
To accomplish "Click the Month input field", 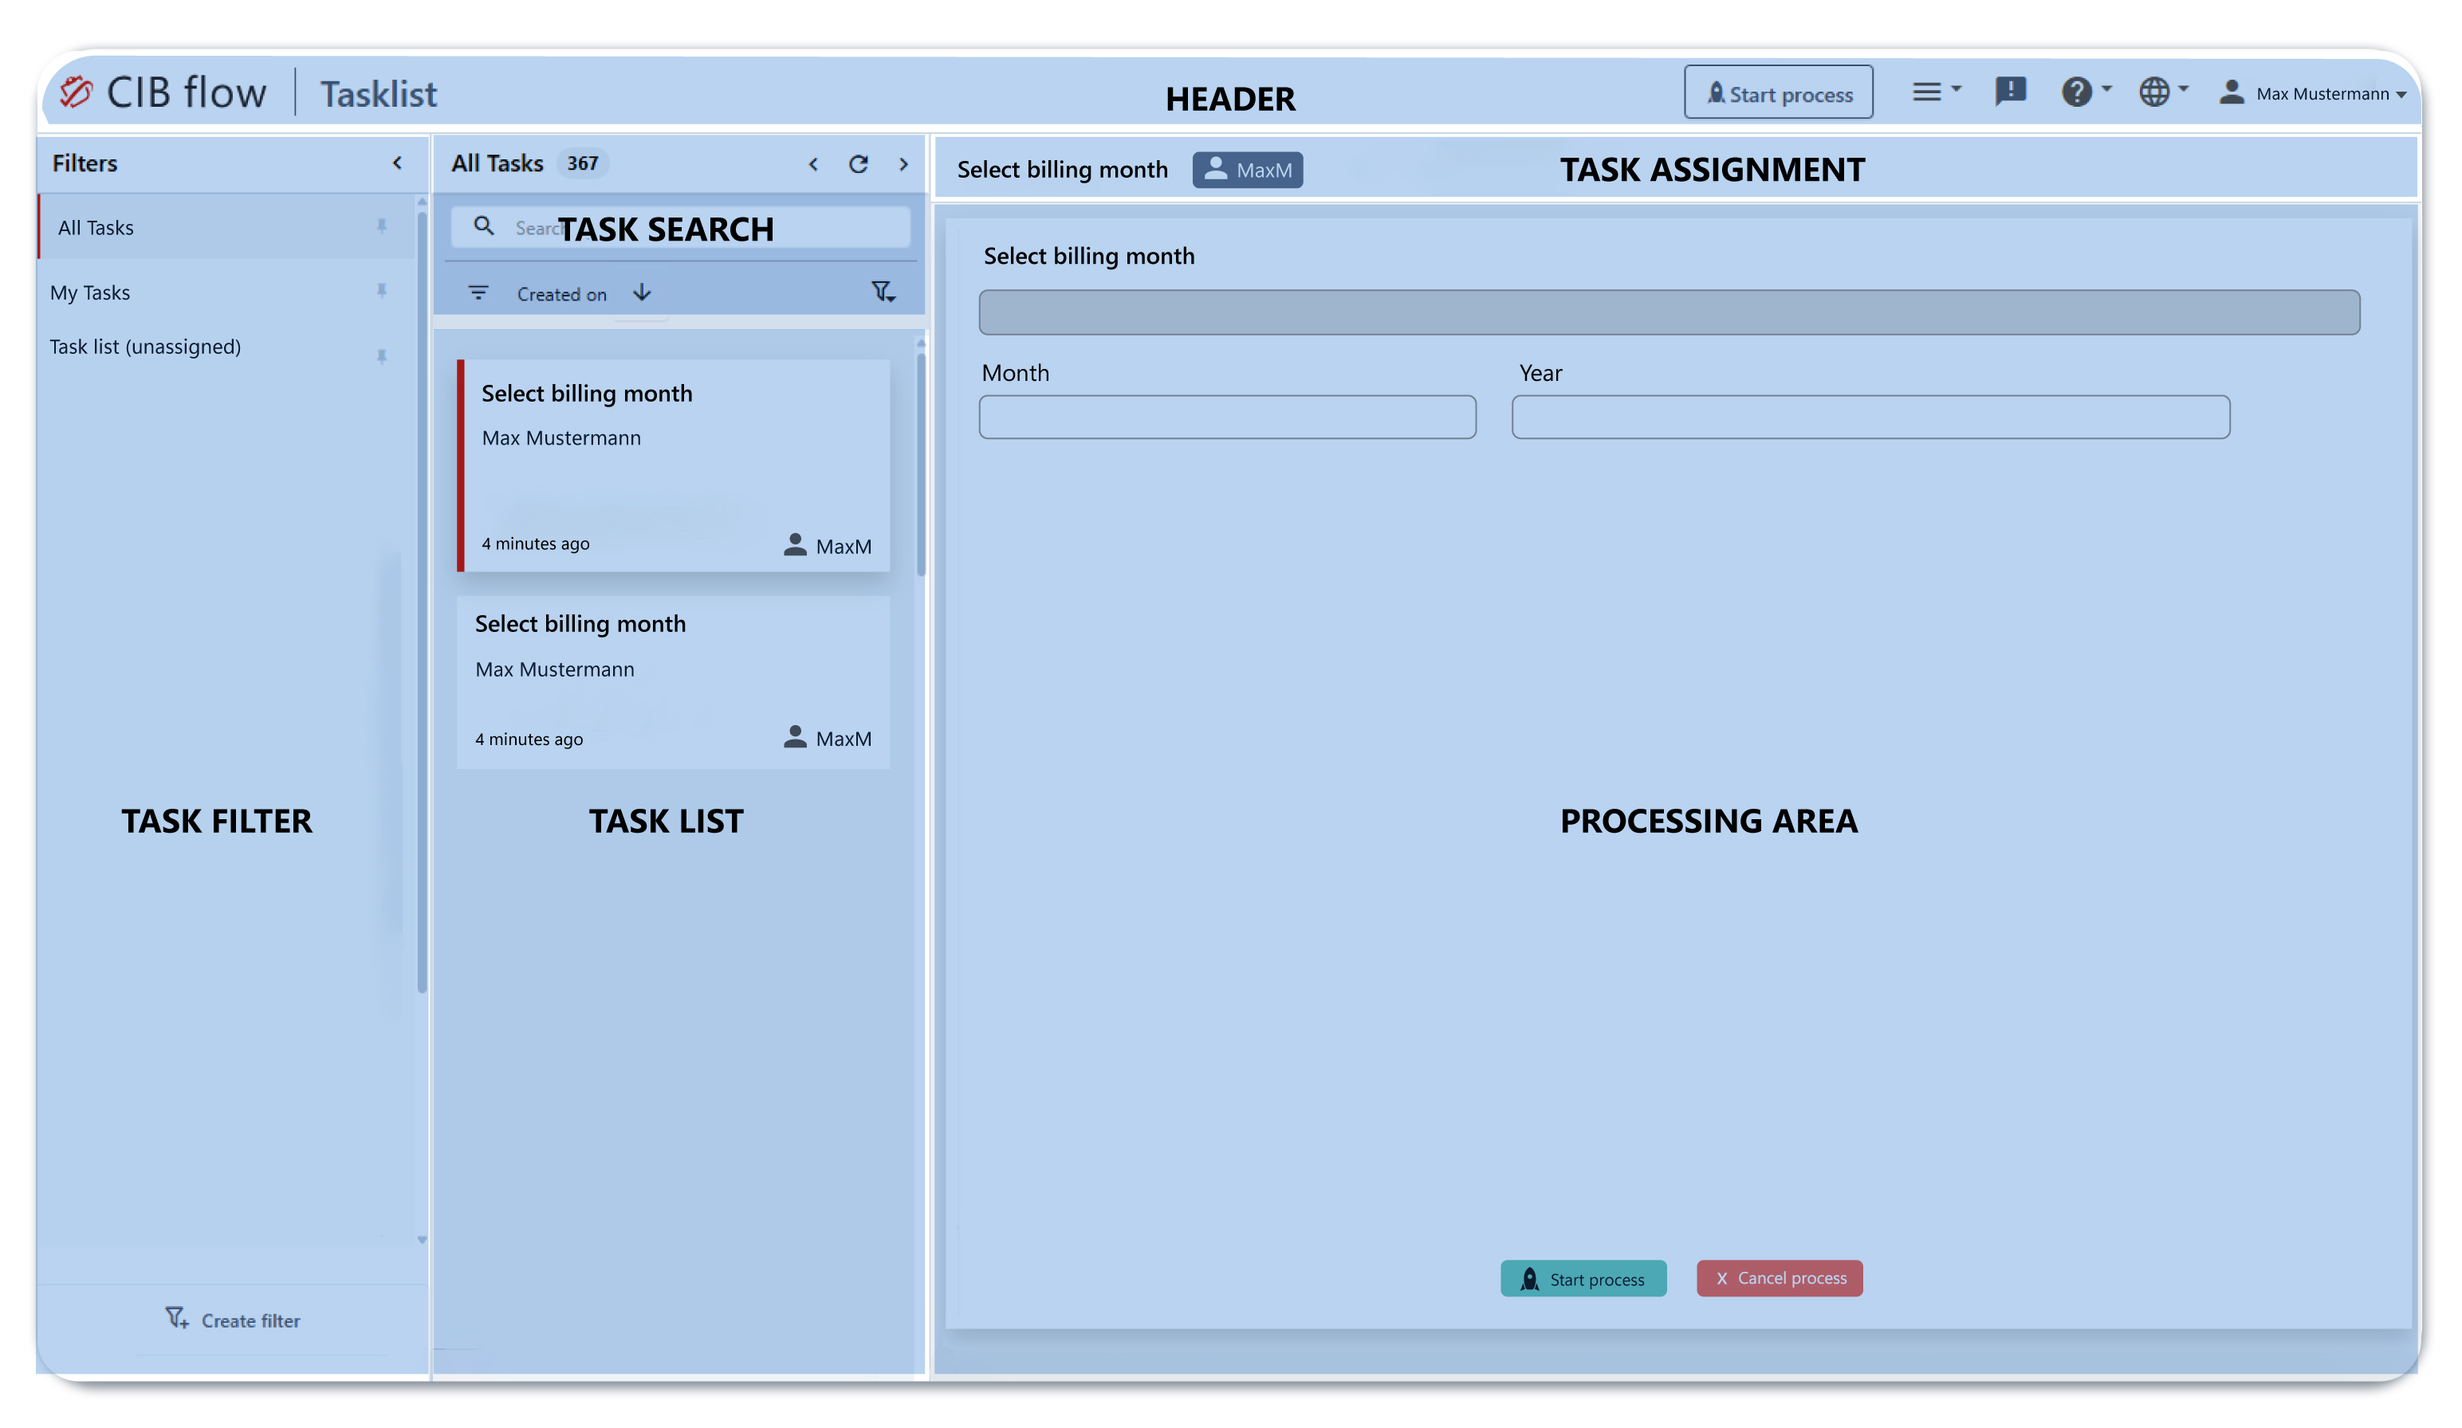I will click(x=1227, y=417).
